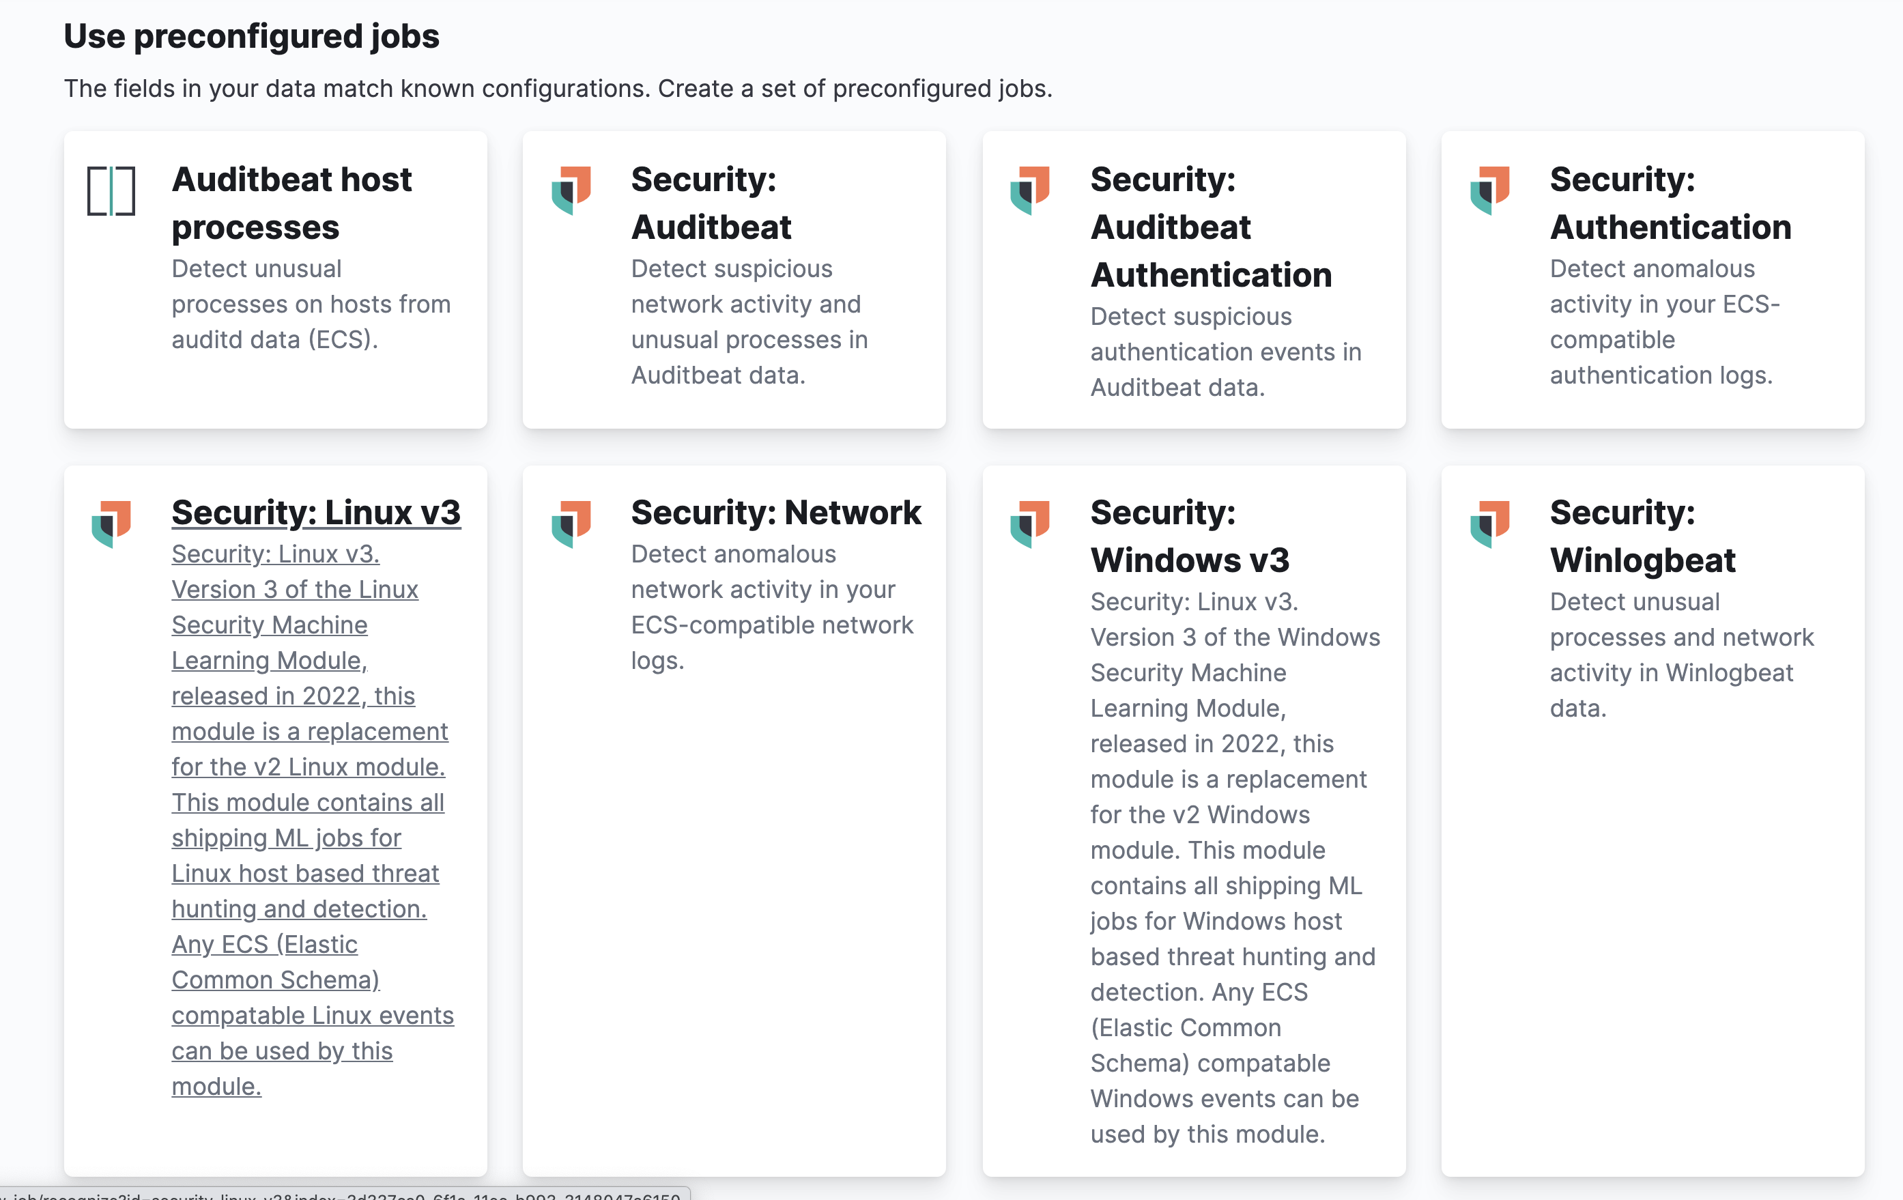Click the Security: Windows v3 shield icon
The width and height of the screenshot is (1903, 1200).
1030,524
